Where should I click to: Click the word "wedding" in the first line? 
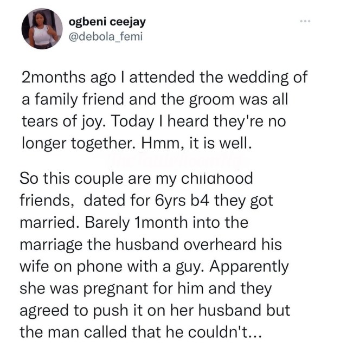pos(244,78)
